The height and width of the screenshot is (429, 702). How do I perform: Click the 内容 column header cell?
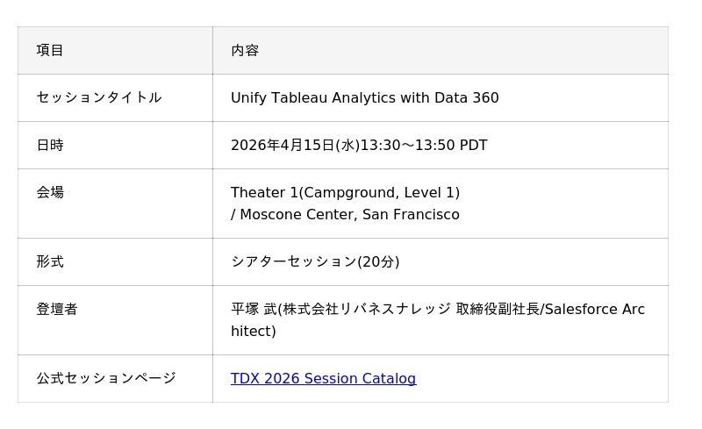(x=245, y=51)
